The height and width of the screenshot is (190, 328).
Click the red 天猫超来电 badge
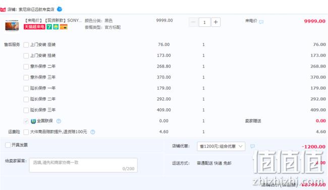pyautogui.click(x=34, y=27)
